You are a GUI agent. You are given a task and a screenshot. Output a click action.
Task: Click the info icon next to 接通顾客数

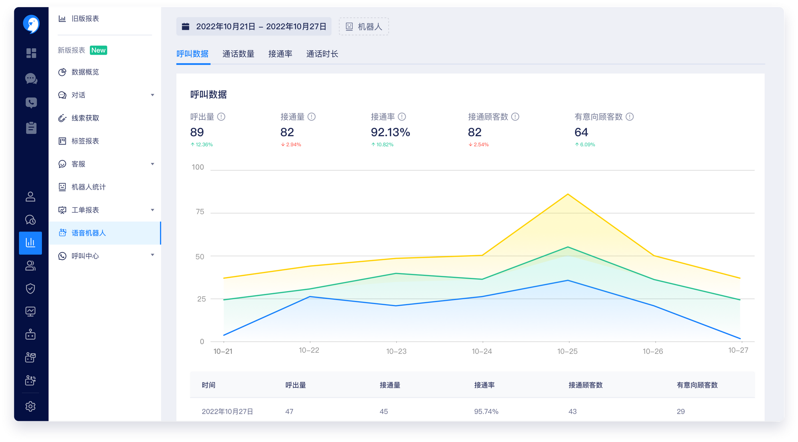pyautogui.click(x=515, y=117)
